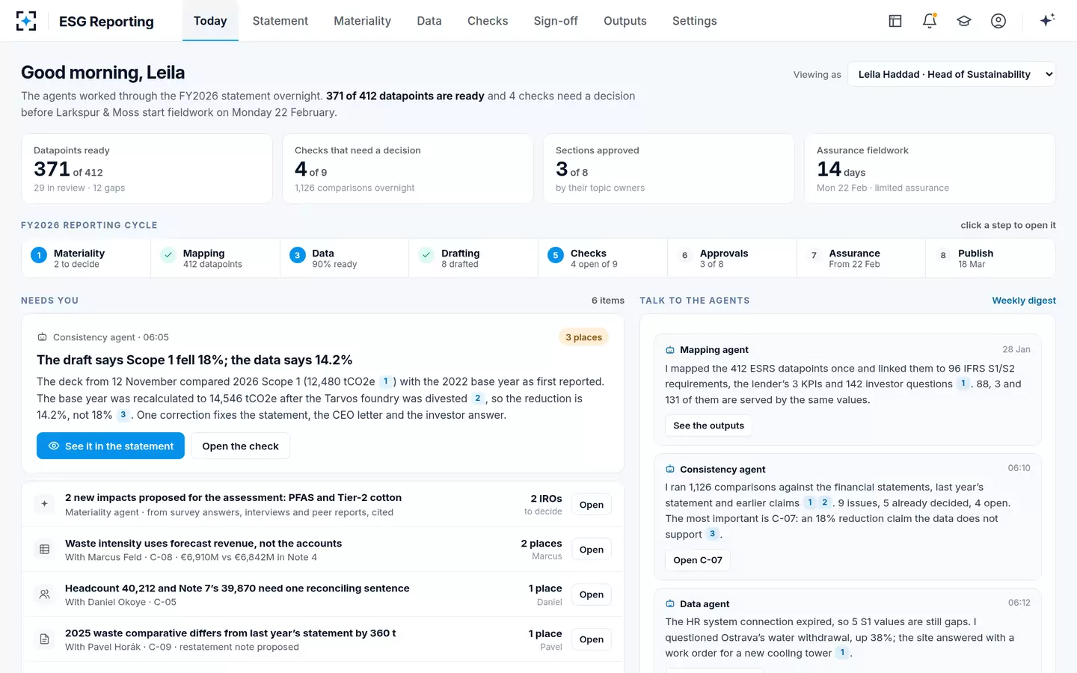Go to the Sign-off tab
1077x673 pixels.
(556, 21)
